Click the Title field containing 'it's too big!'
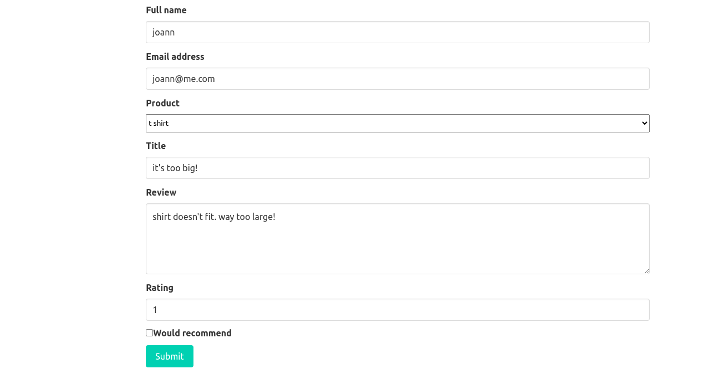This screenshot has height=379, width=724. click(x=397, y=168)
